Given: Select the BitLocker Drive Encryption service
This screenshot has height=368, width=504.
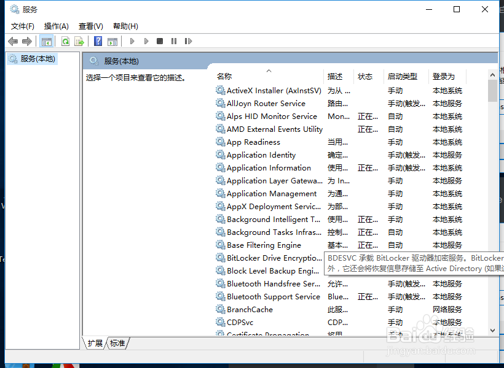Looking at the screenshot, I should point(274,258).
